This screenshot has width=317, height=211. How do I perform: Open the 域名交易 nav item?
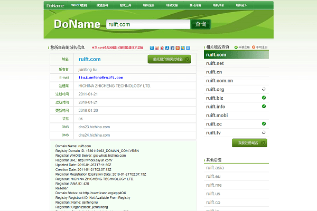(x=172, y=5)
